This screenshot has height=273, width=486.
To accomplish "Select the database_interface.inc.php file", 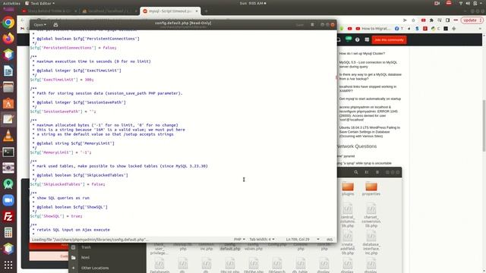I will click(x=371, y=243).
